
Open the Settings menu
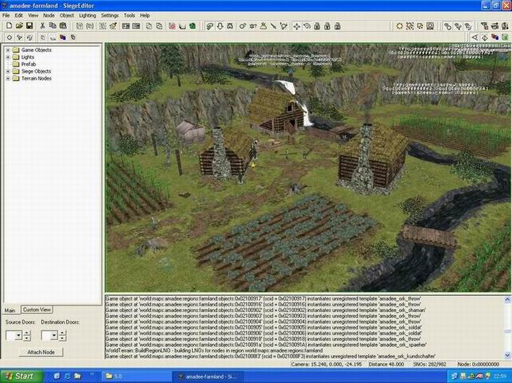click(x=110, y=14)
